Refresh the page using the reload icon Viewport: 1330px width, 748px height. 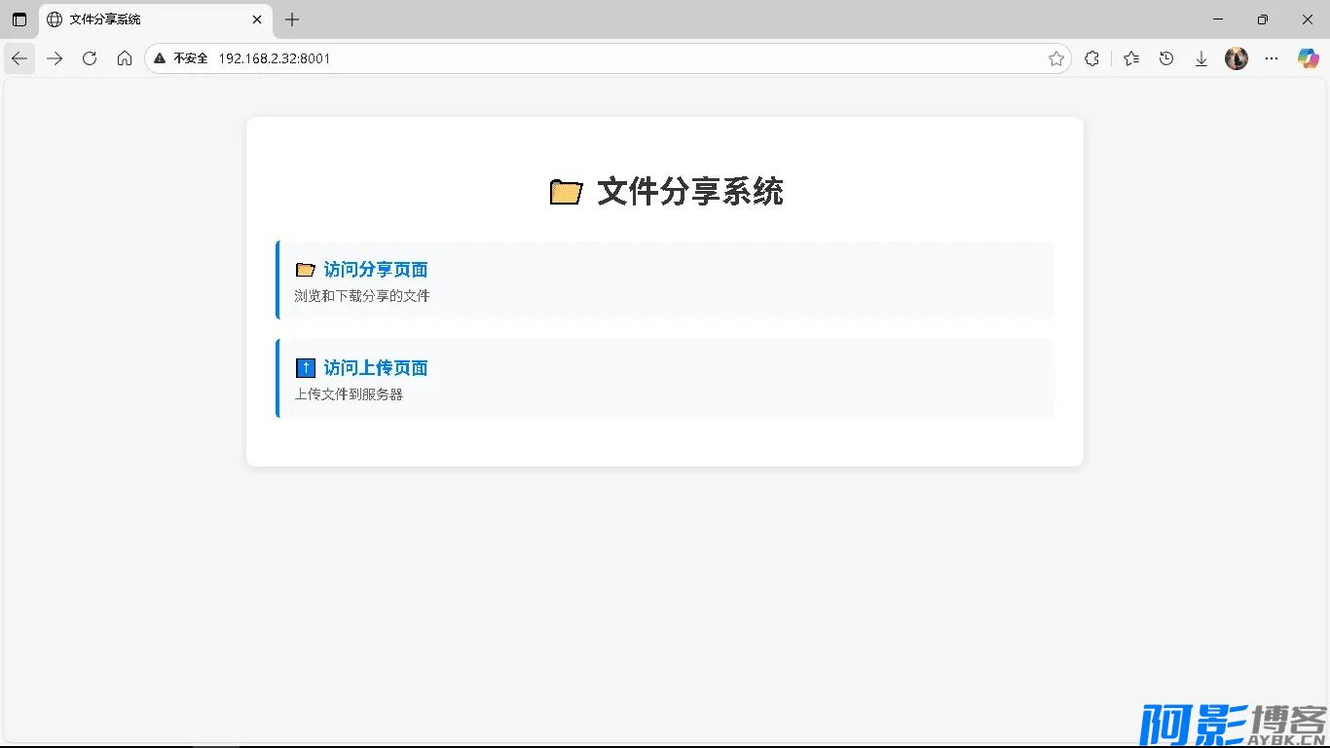(x=90, y=58)
